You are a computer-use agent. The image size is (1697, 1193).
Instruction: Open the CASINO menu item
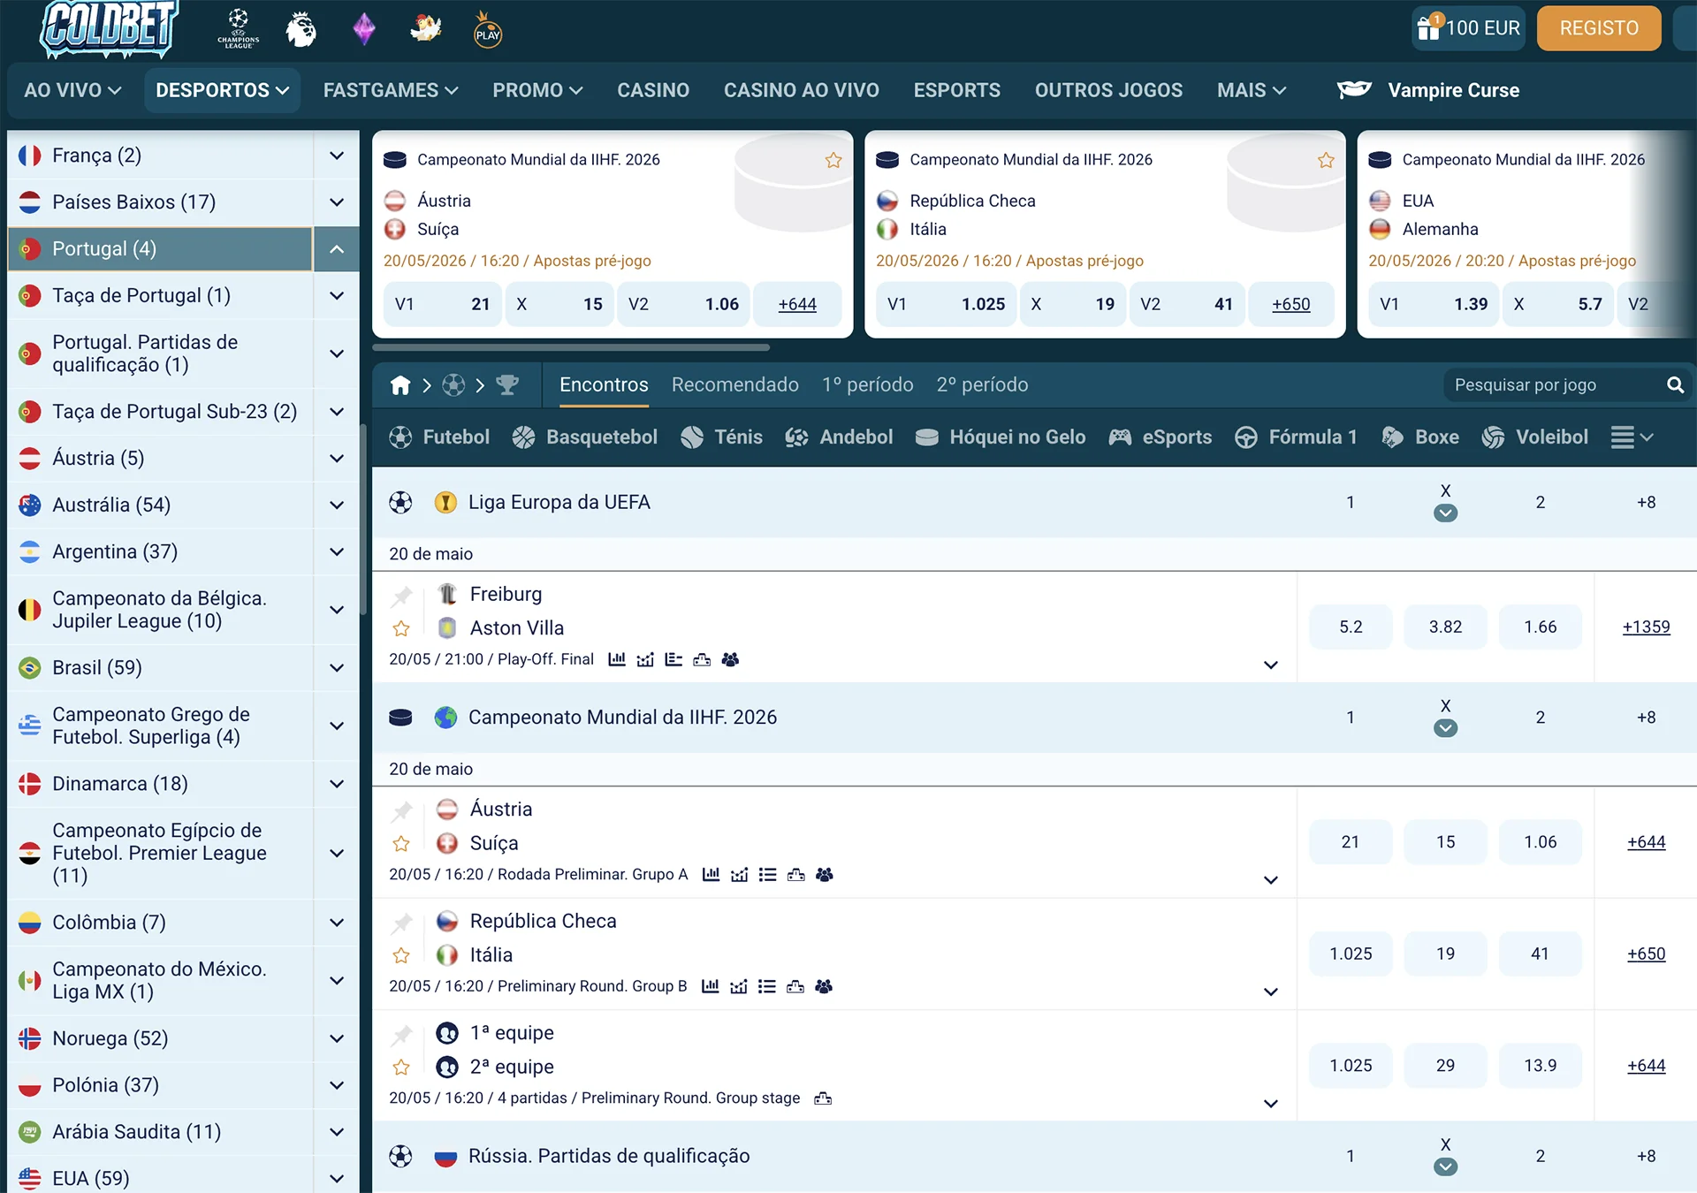pos(653,90)
